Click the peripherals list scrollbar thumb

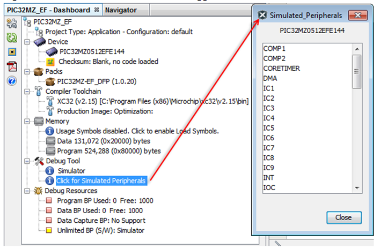coord(357,72)
